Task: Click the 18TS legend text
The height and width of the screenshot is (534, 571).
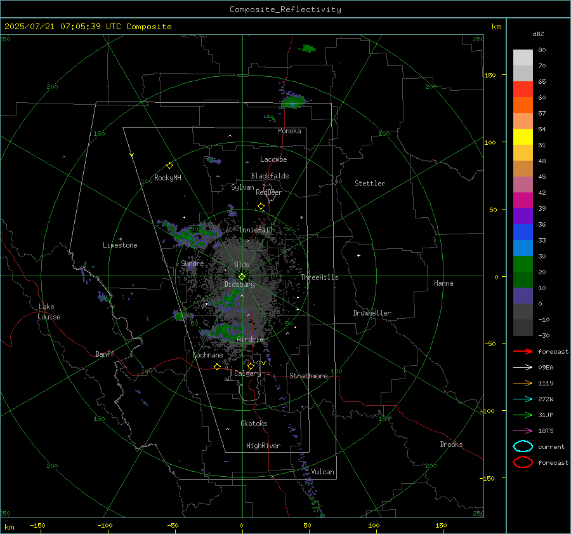Action: pos(546,431)
